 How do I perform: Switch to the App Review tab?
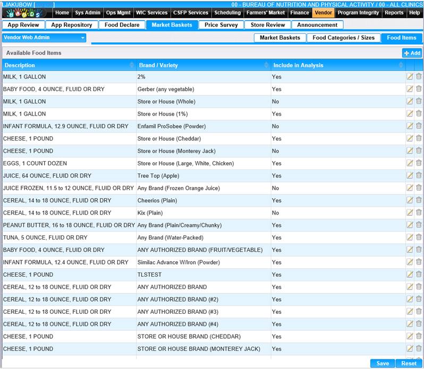(x=23, y=25)
